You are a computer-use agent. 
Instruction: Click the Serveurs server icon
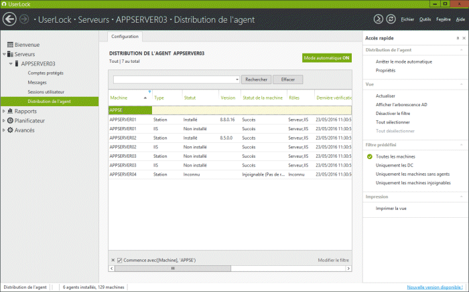click(x=10, y=54)
